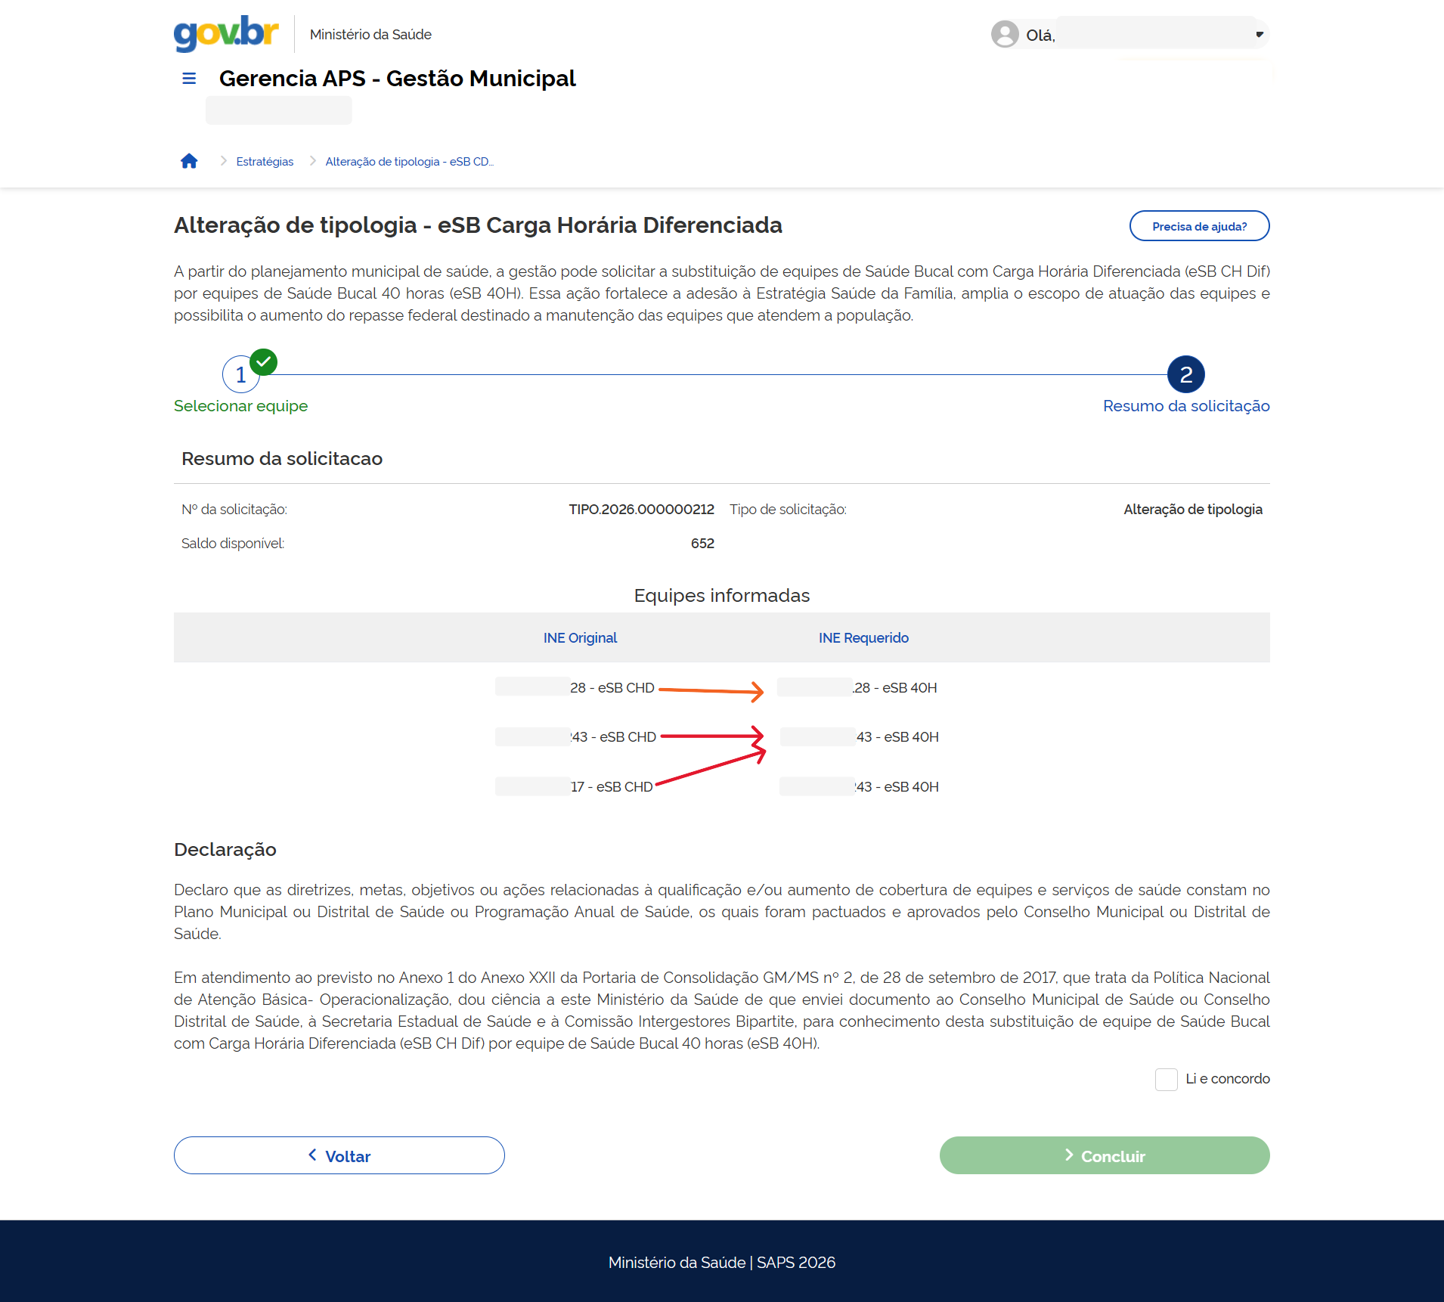The image size is (1444, 1302).
Task: Click the user avatar icon
Action: (x=1005, y=34)
